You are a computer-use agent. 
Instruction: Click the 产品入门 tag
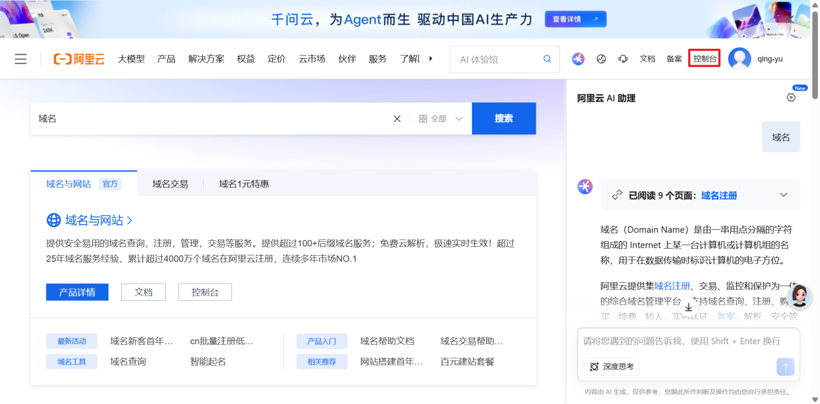click(322, 341)
